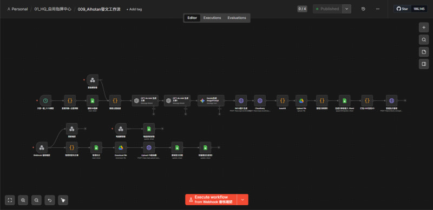Click the plus output handle ending top row
The width and height of the screenshot is (433, 210).
(405, 101)
